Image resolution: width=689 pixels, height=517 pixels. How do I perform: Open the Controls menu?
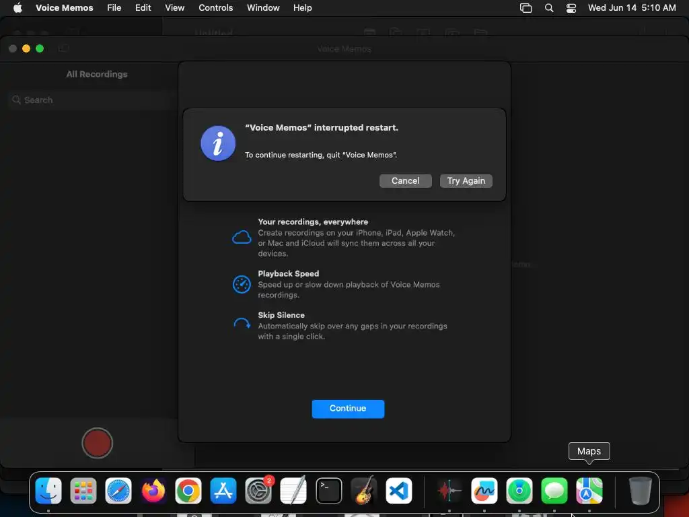tap(216, 7)
